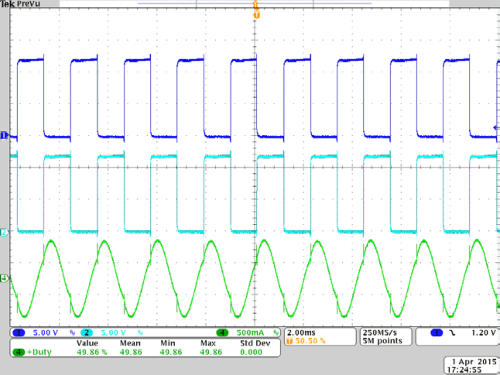Click the trigger source channel 1 badge
Image resolution: width=500 pixels, height=375 pixels.
[x=437, y=332]
